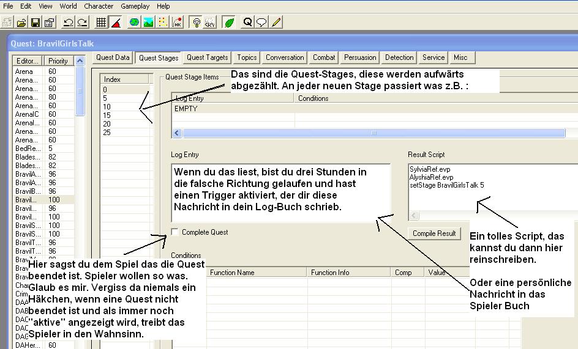Toggle the snap to angle icon
Screen dimensions: 578x349
point(116,23)
